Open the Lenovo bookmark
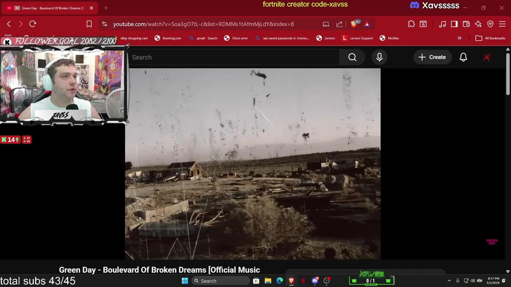 click(x=325, y=38)
